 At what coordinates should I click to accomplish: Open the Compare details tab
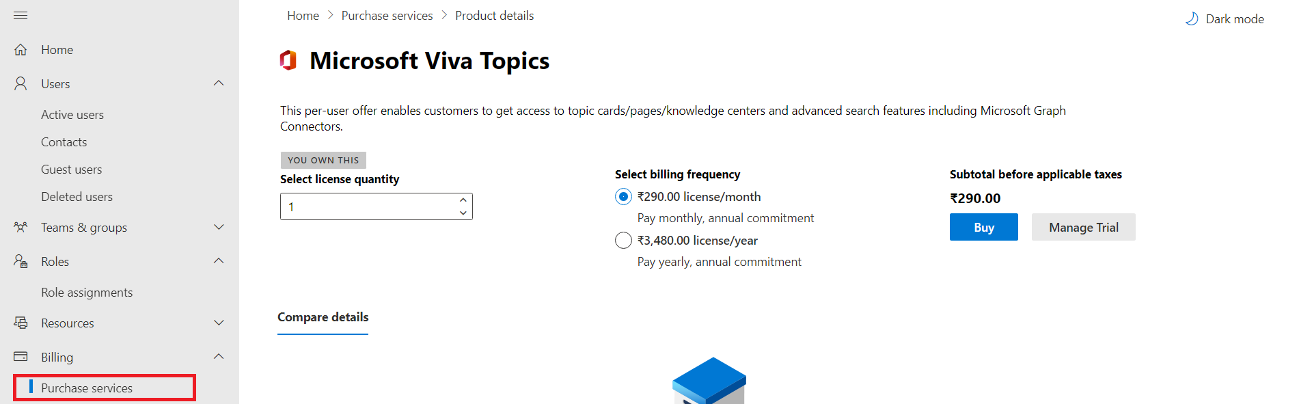tap(323, 317)
